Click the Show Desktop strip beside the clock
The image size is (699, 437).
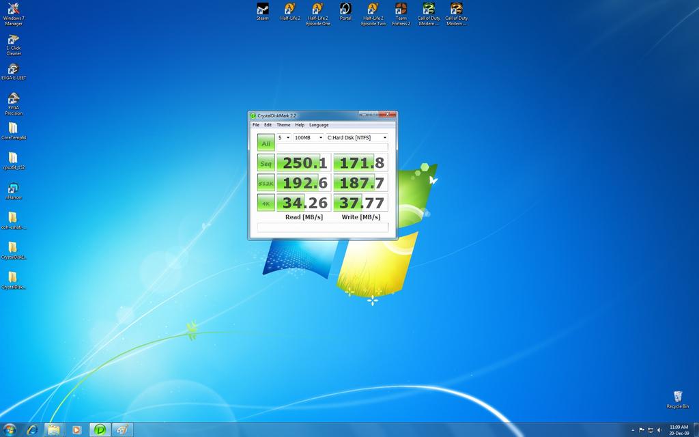696,430
